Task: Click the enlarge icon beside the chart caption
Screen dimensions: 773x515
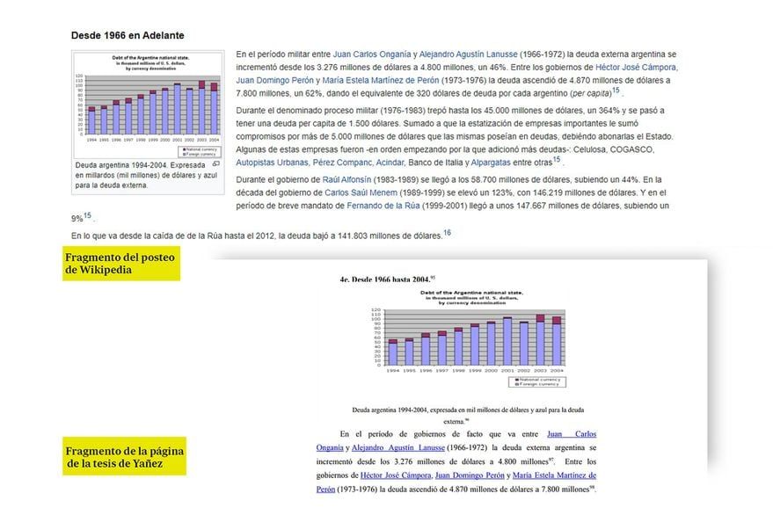Action: tap(217, 164)
